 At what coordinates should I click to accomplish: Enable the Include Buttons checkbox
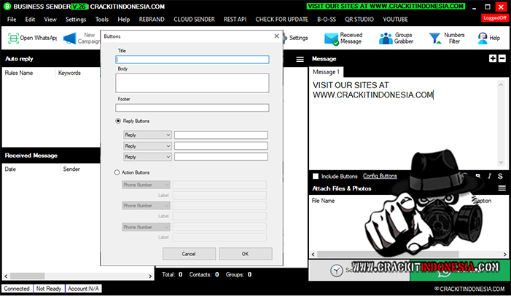pos(316,176)
